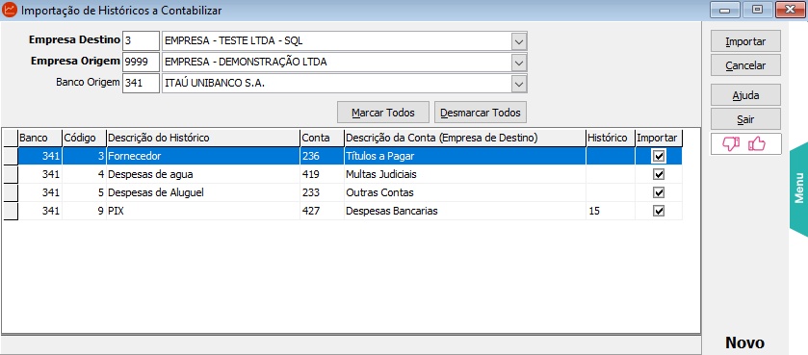Toggle Importar checkbox for Despesas de agua
This screenshot has height=355, width=808.
[x=658, y=174]
